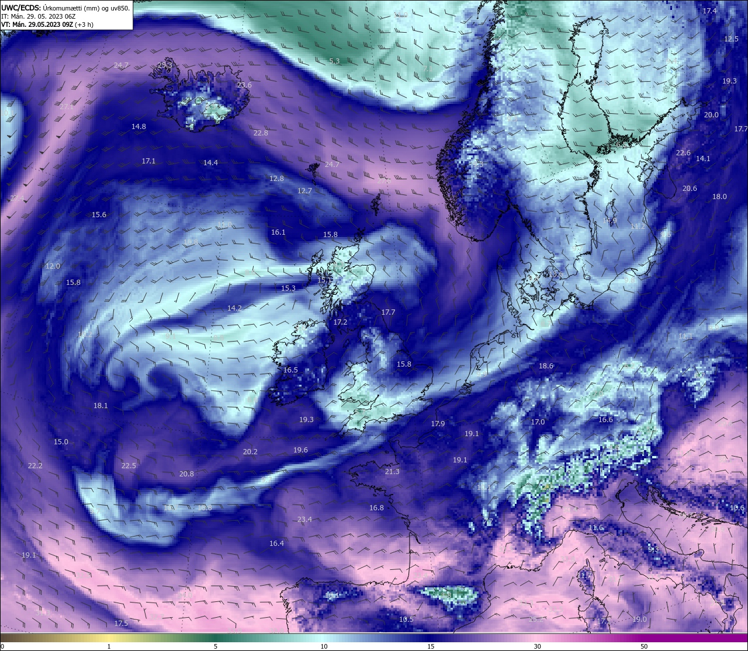
Task: Click the 20.0 value east of Finland
Action: (711, 114)
